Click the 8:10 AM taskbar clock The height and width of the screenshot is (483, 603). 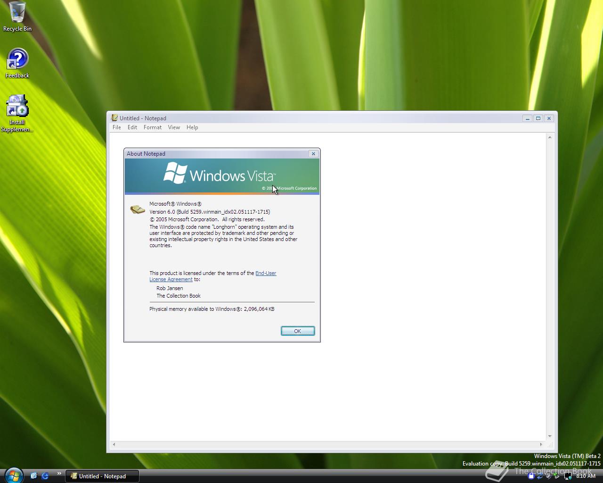586,476
